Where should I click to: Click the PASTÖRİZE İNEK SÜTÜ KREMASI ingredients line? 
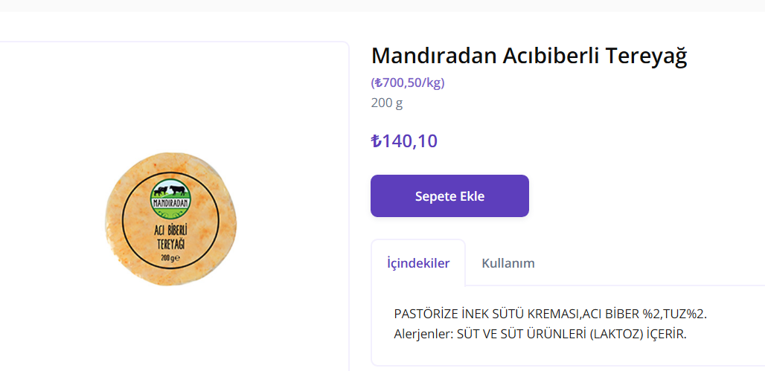551,314
